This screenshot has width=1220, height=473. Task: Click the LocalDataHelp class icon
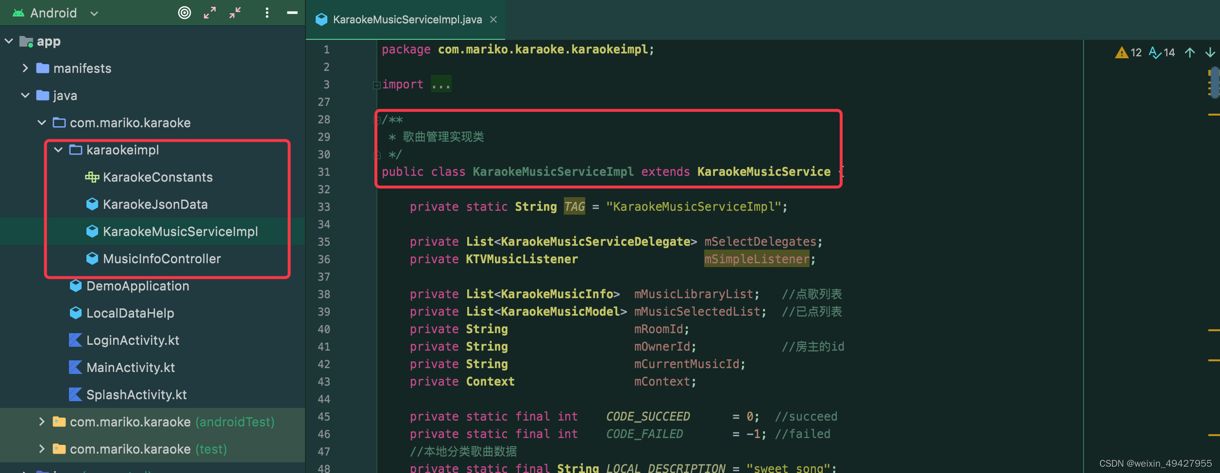[x=75, y=313]
